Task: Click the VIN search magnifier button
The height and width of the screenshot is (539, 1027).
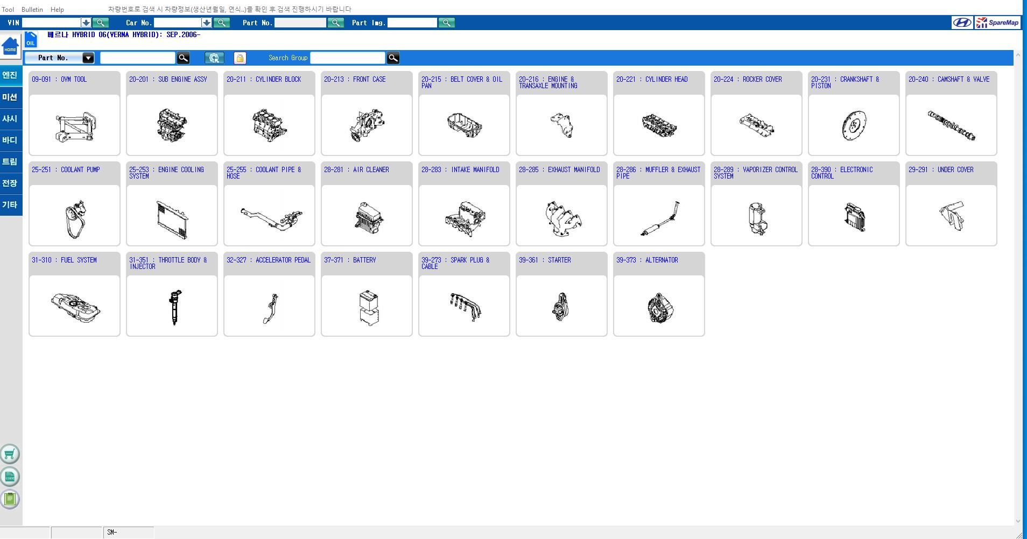Action: click(x=101, y=23)
